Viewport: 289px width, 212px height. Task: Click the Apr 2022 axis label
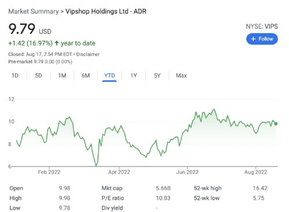coord(119,172)
